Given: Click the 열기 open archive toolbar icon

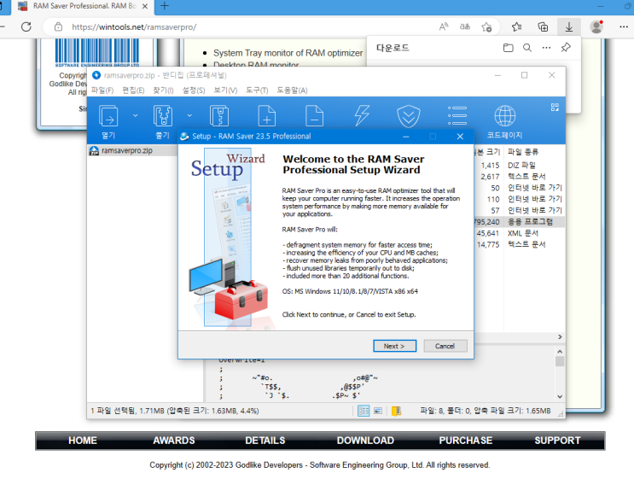Looking at the screenshot, I should (x=108, y=116).
